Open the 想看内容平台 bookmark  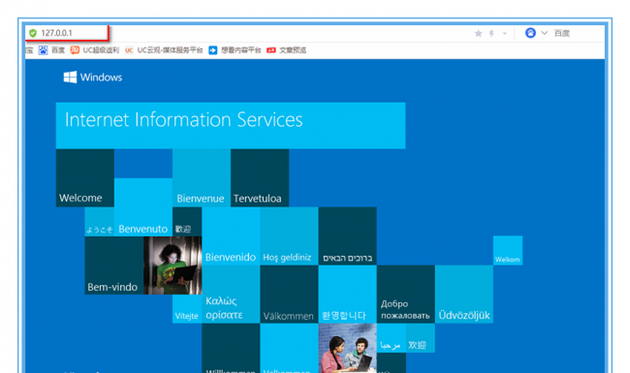(236, 50)
